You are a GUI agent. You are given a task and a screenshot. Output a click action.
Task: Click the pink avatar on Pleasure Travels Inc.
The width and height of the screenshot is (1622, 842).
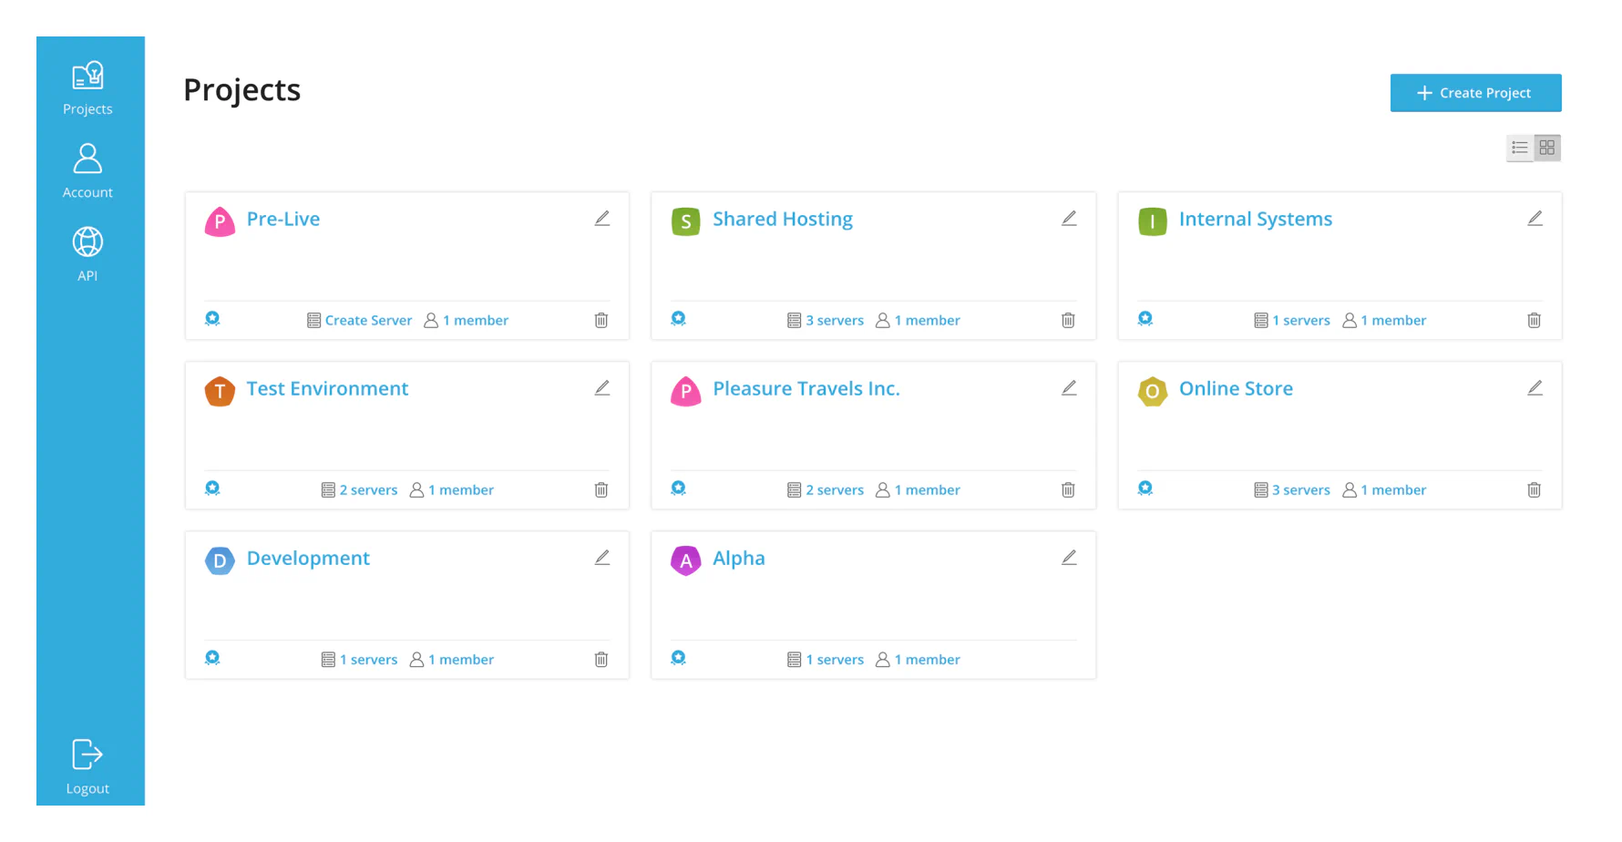point(686,392)
